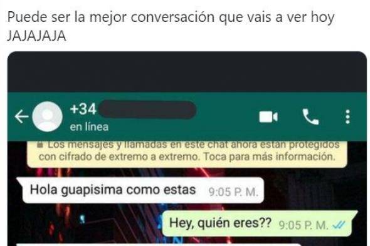Click 'Toca para más información' text
The image size is (370, 246).
tap(269, 156)
